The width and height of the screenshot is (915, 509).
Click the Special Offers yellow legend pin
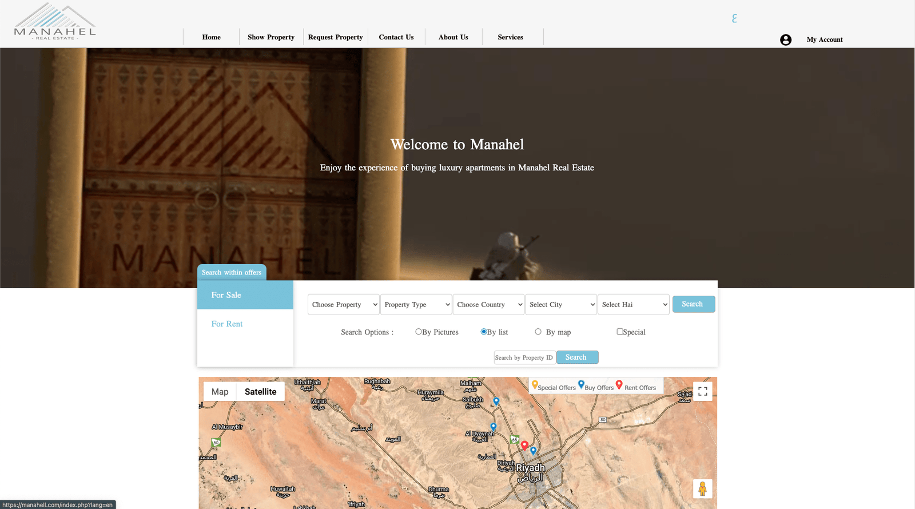point(535,385)
